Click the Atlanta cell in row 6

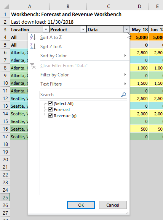click(x=19, y=53)
